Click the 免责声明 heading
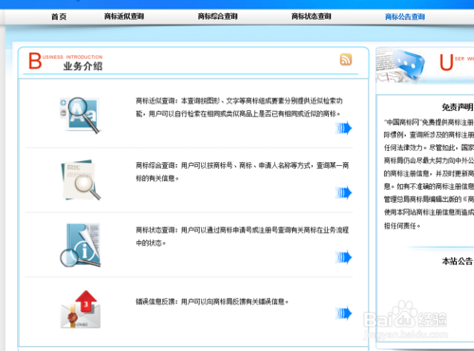The width and height of the screenshot is (474, 351). pyautogui.click(x=457, y=107)
